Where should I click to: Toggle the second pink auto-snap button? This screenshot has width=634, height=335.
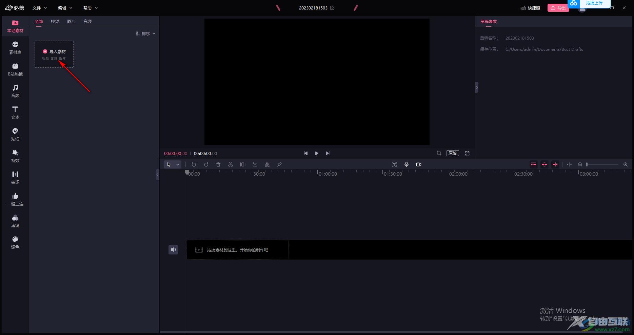[x=544, y=164]
